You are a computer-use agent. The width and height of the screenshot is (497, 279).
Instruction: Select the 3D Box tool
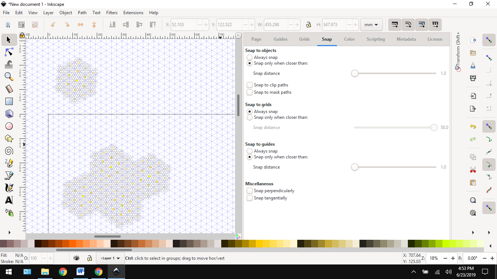9,114
